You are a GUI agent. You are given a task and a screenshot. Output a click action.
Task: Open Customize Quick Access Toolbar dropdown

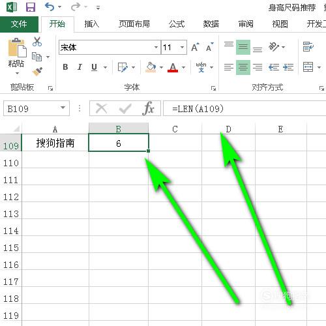pos(98,8)
